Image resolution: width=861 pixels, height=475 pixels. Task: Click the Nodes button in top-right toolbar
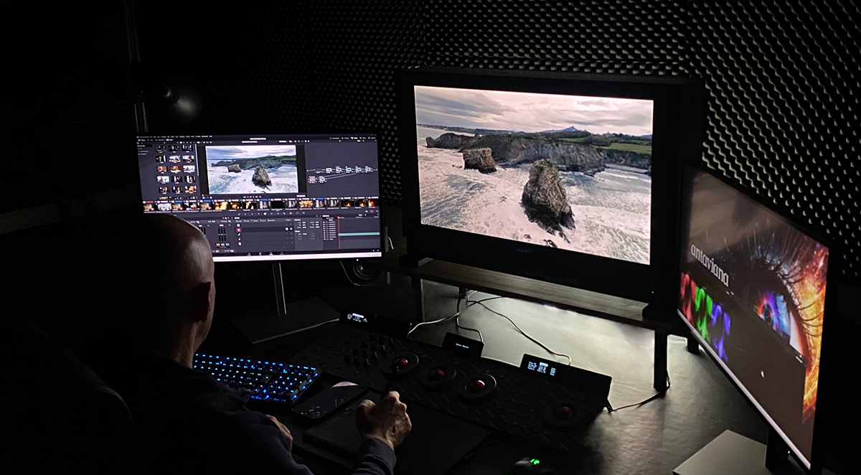click(x=355, y=138)
